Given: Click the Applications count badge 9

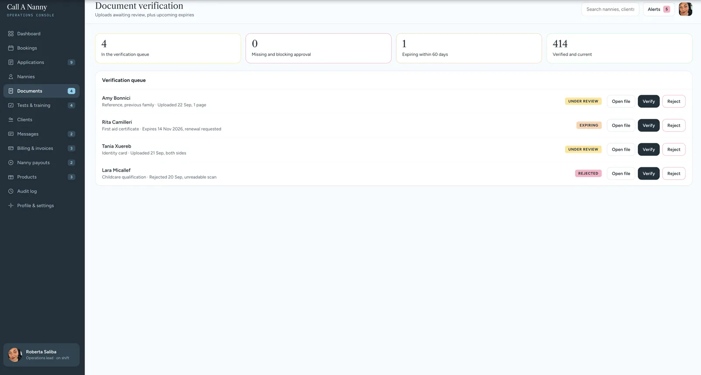Looking at the screenshot, I should click(x=71, y=62).
